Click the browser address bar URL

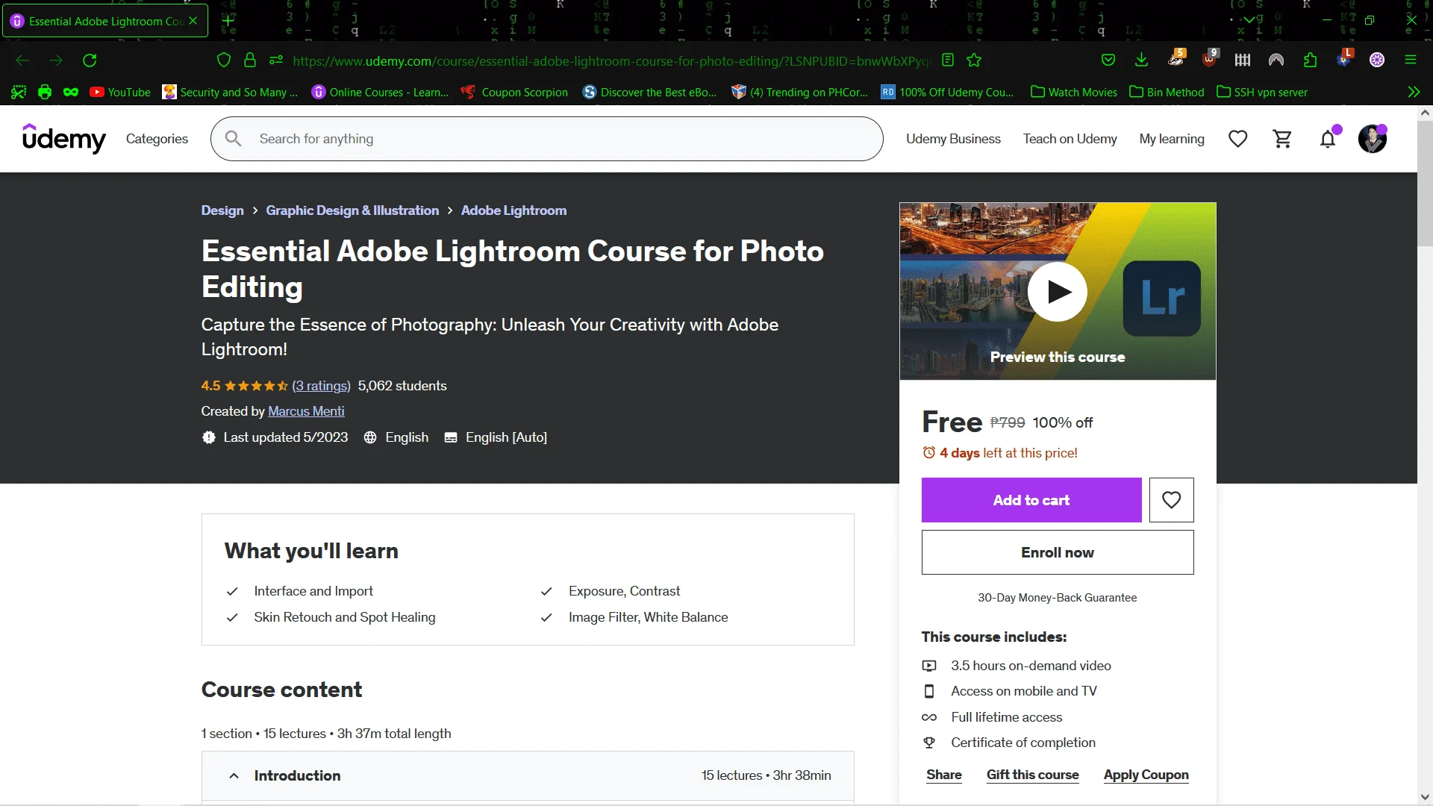coord(611,60)
